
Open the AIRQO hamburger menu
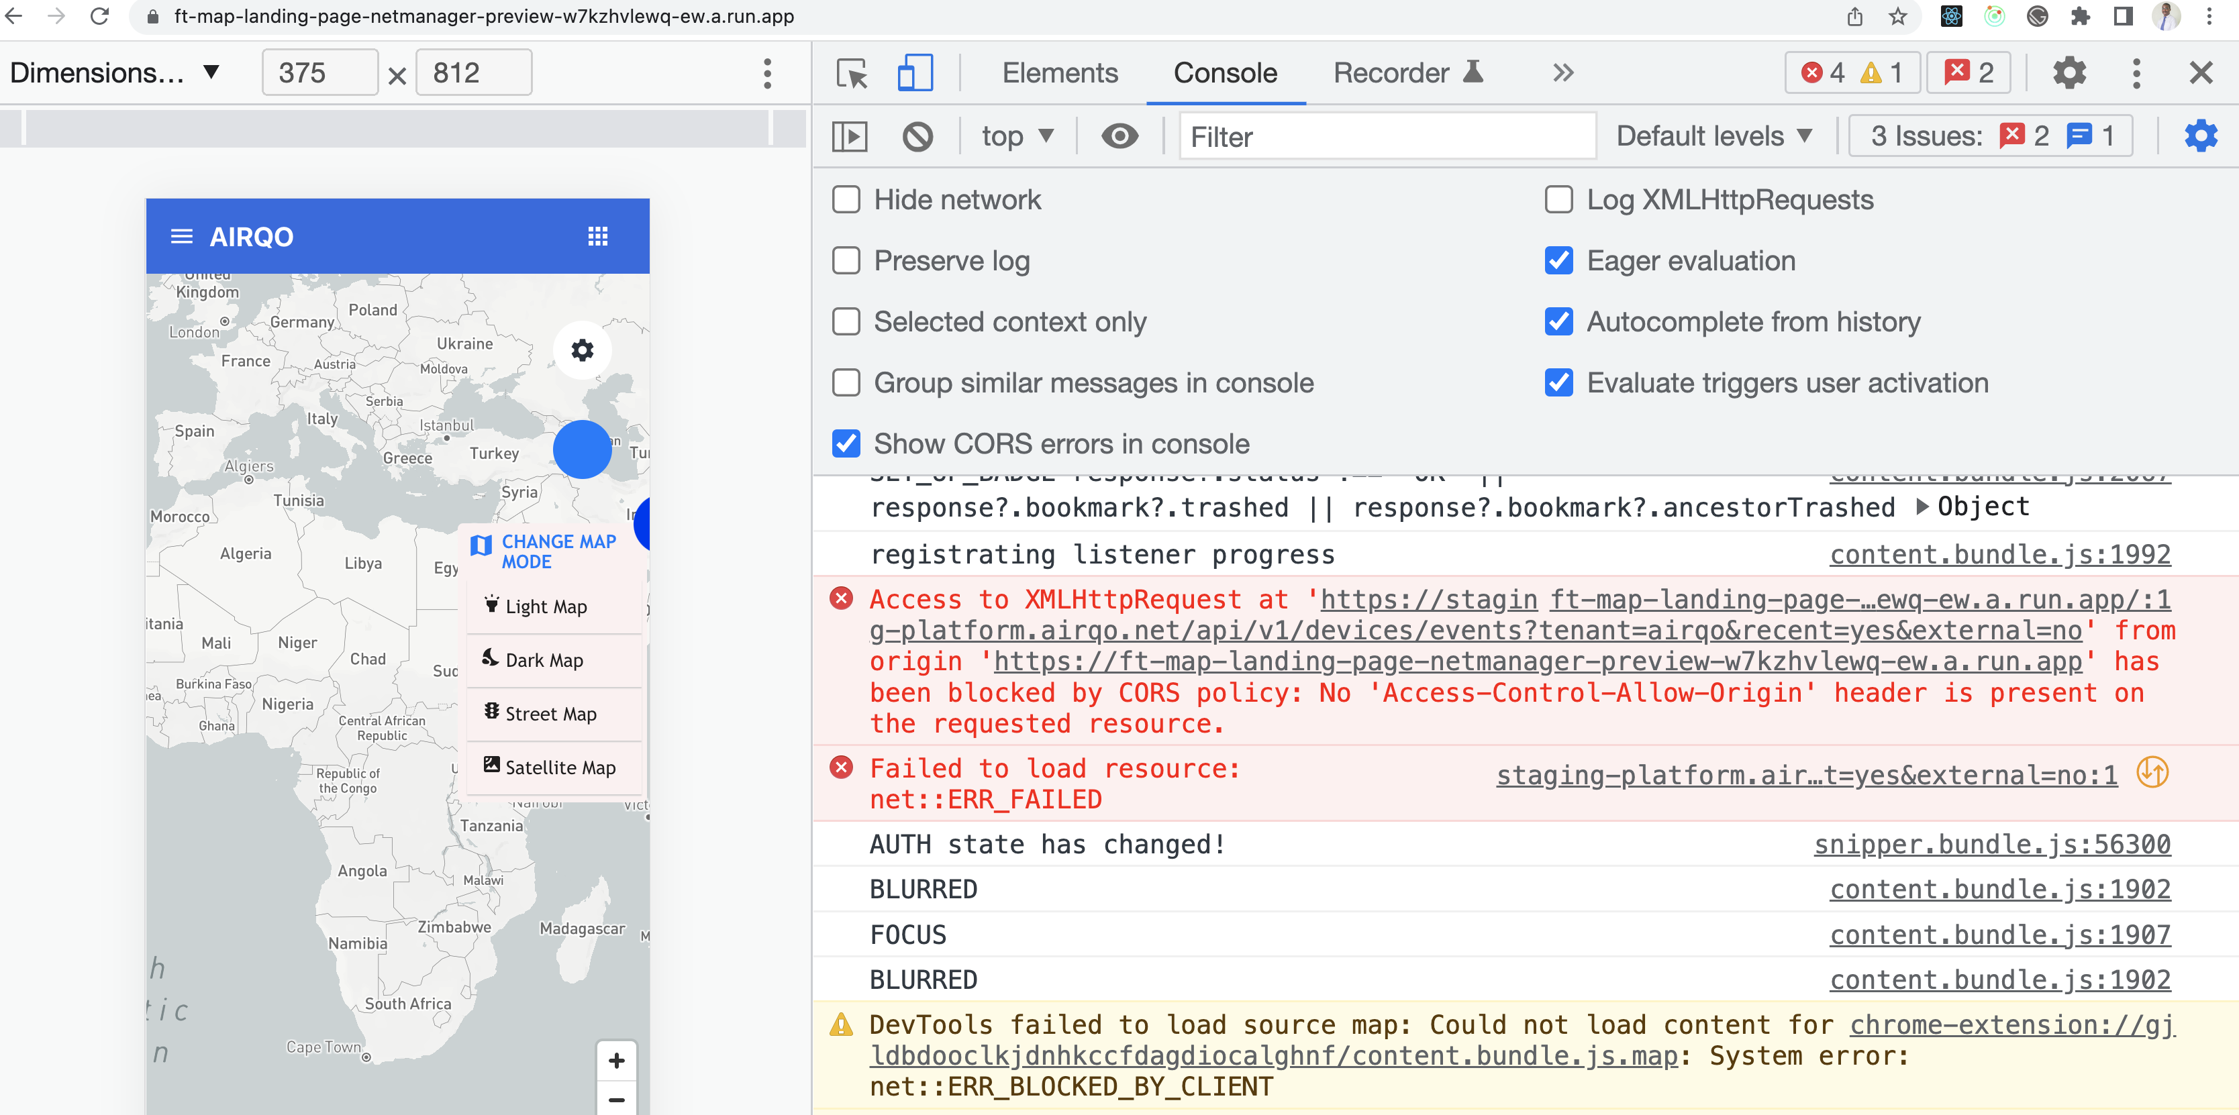(181, 236)
